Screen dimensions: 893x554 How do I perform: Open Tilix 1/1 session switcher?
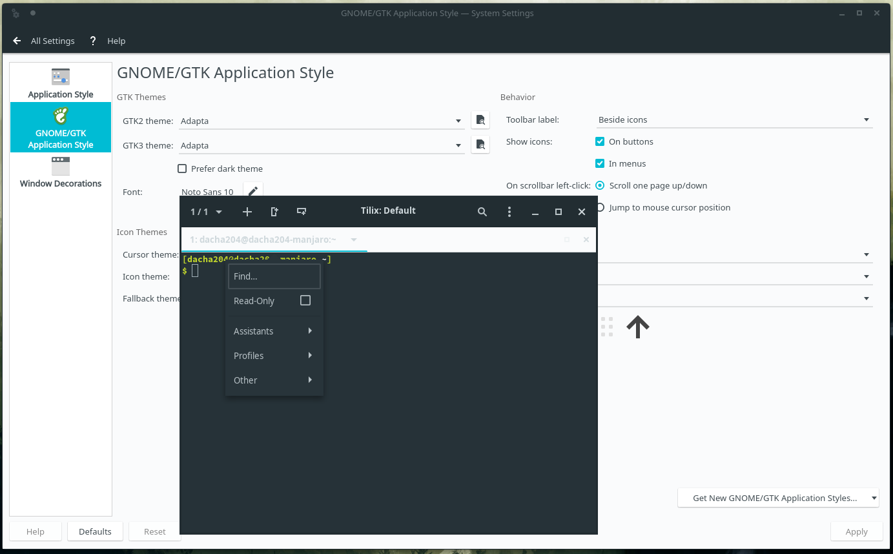(x=206, y=212)
